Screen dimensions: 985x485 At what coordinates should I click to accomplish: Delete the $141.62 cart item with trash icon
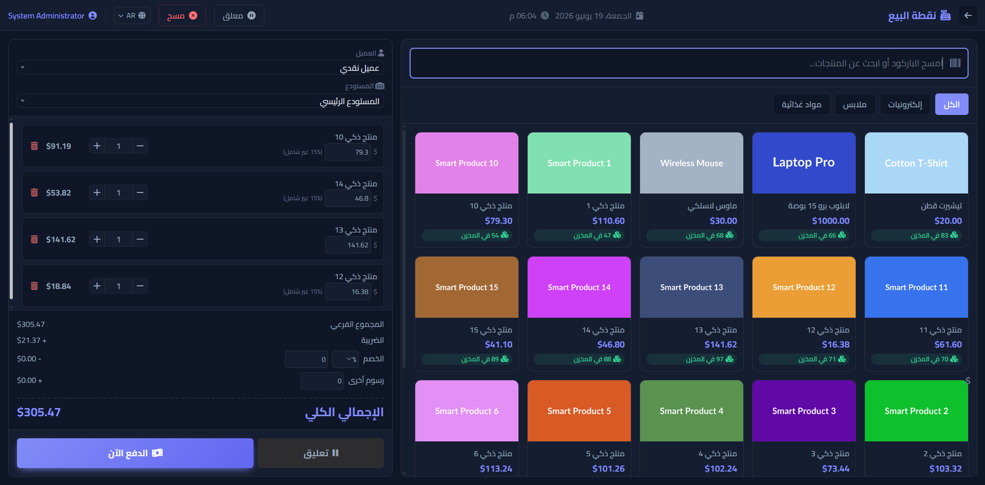(x=34, y=239)
